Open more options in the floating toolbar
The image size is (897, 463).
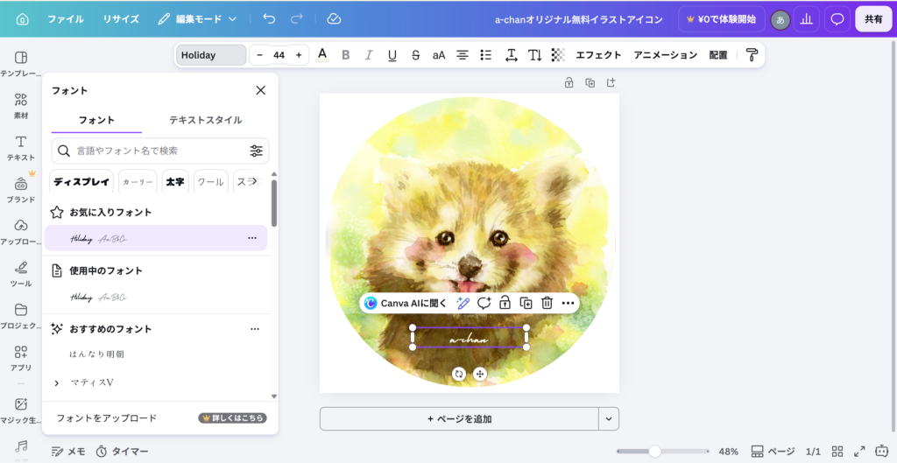[568, 303]
